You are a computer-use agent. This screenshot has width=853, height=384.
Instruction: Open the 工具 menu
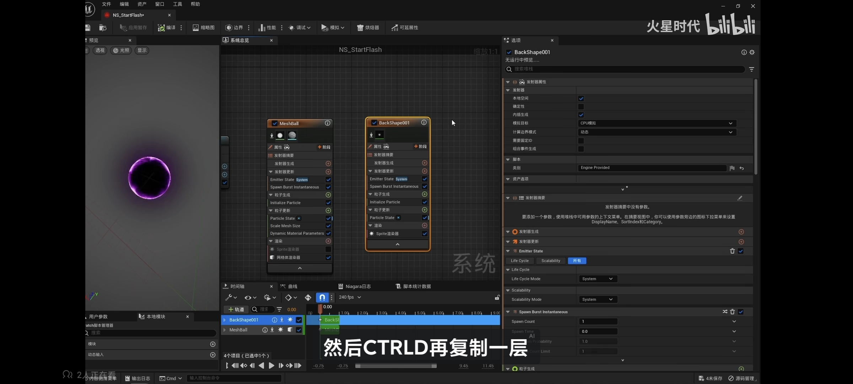[x=177, y=4]
